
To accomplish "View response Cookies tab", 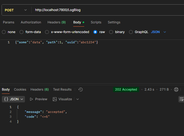I will tap(20, 90).
